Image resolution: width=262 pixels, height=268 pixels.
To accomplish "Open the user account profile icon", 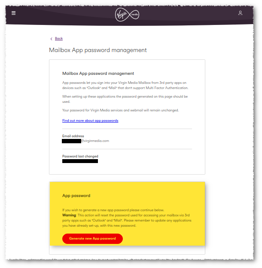I will click(x=240, y=13).
